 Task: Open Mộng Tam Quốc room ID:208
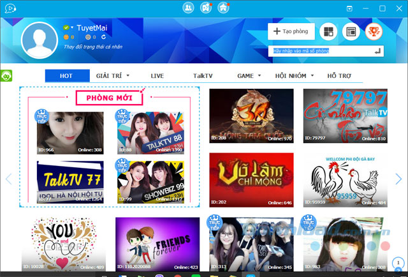(x=251, y=116)
